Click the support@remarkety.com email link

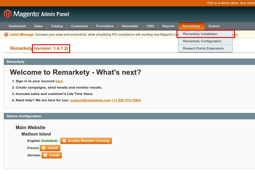pos(90,100)
